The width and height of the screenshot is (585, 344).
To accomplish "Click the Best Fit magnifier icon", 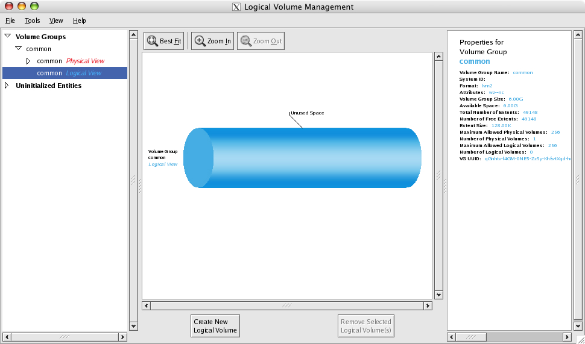I will pos(152,41).
